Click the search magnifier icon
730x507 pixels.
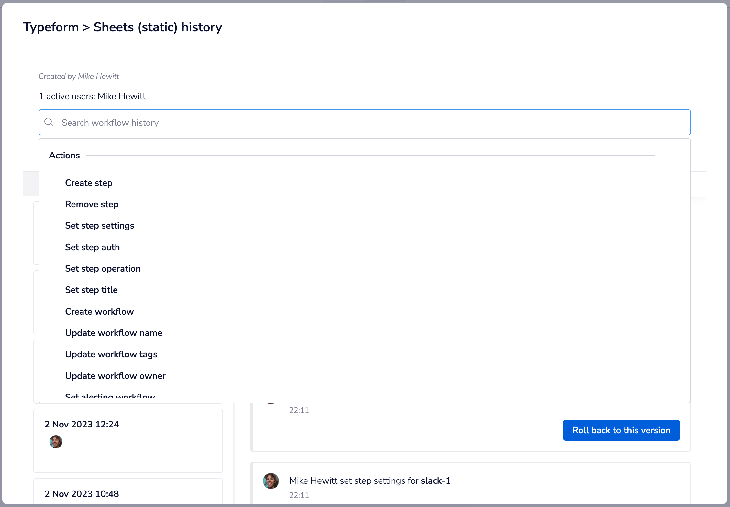[49, 122]
